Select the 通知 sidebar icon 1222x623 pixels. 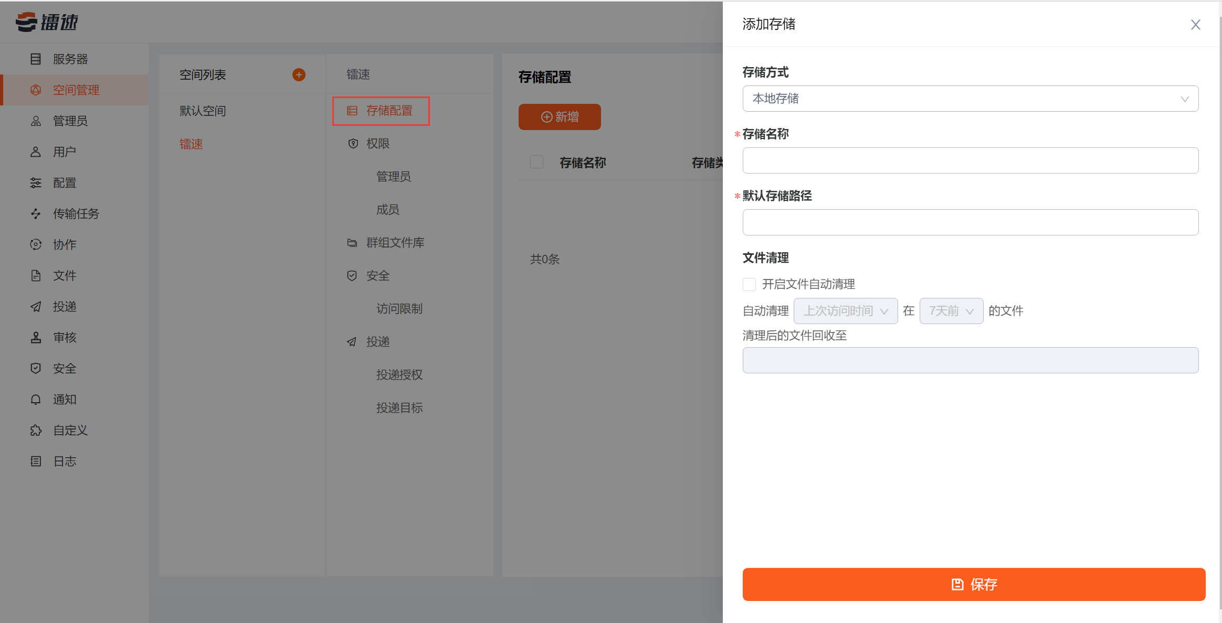64,399
